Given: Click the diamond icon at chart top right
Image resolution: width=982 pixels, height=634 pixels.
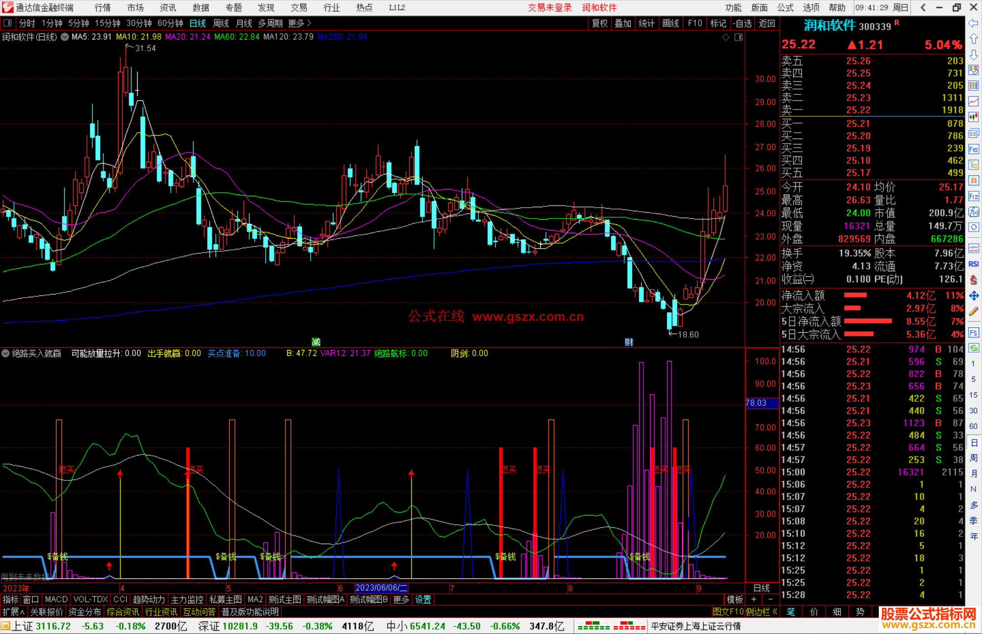Looking at the screenshot, I should pyautogui.click(x=726, y=37).
